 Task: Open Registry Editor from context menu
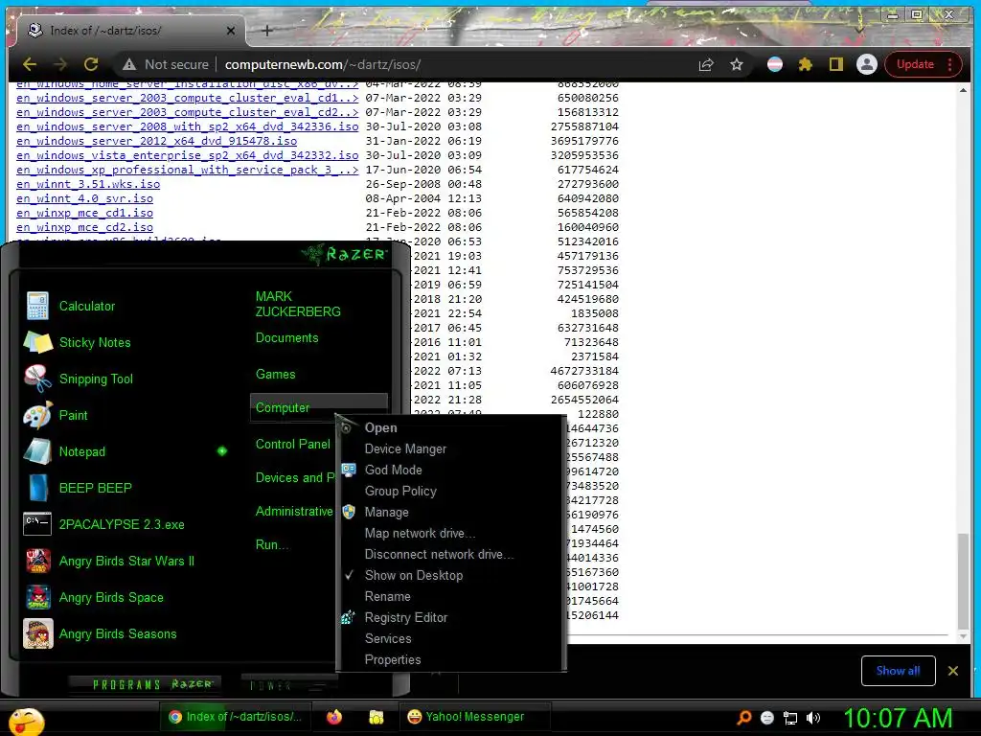coord(406,617)
